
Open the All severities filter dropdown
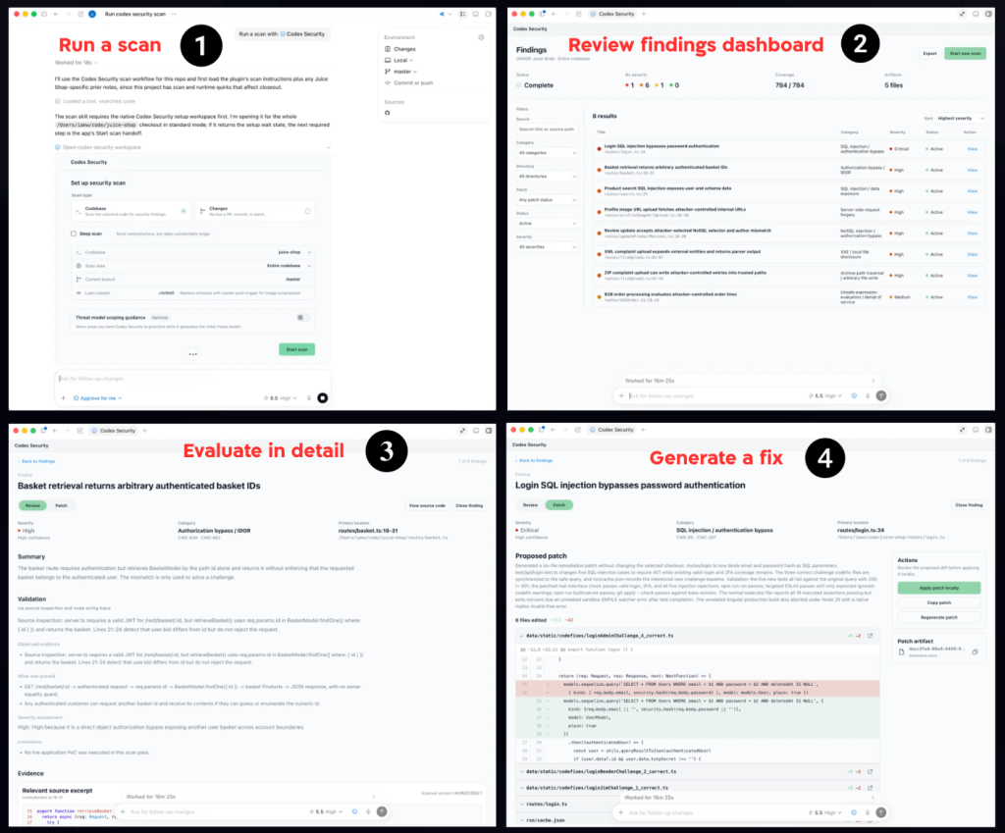click(x=548, y=246)
